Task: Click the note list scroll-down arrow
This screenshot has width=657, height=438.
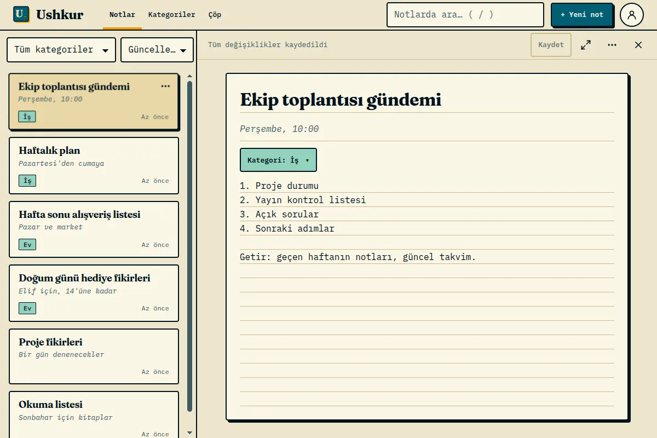Action: [x=189, y=433]
